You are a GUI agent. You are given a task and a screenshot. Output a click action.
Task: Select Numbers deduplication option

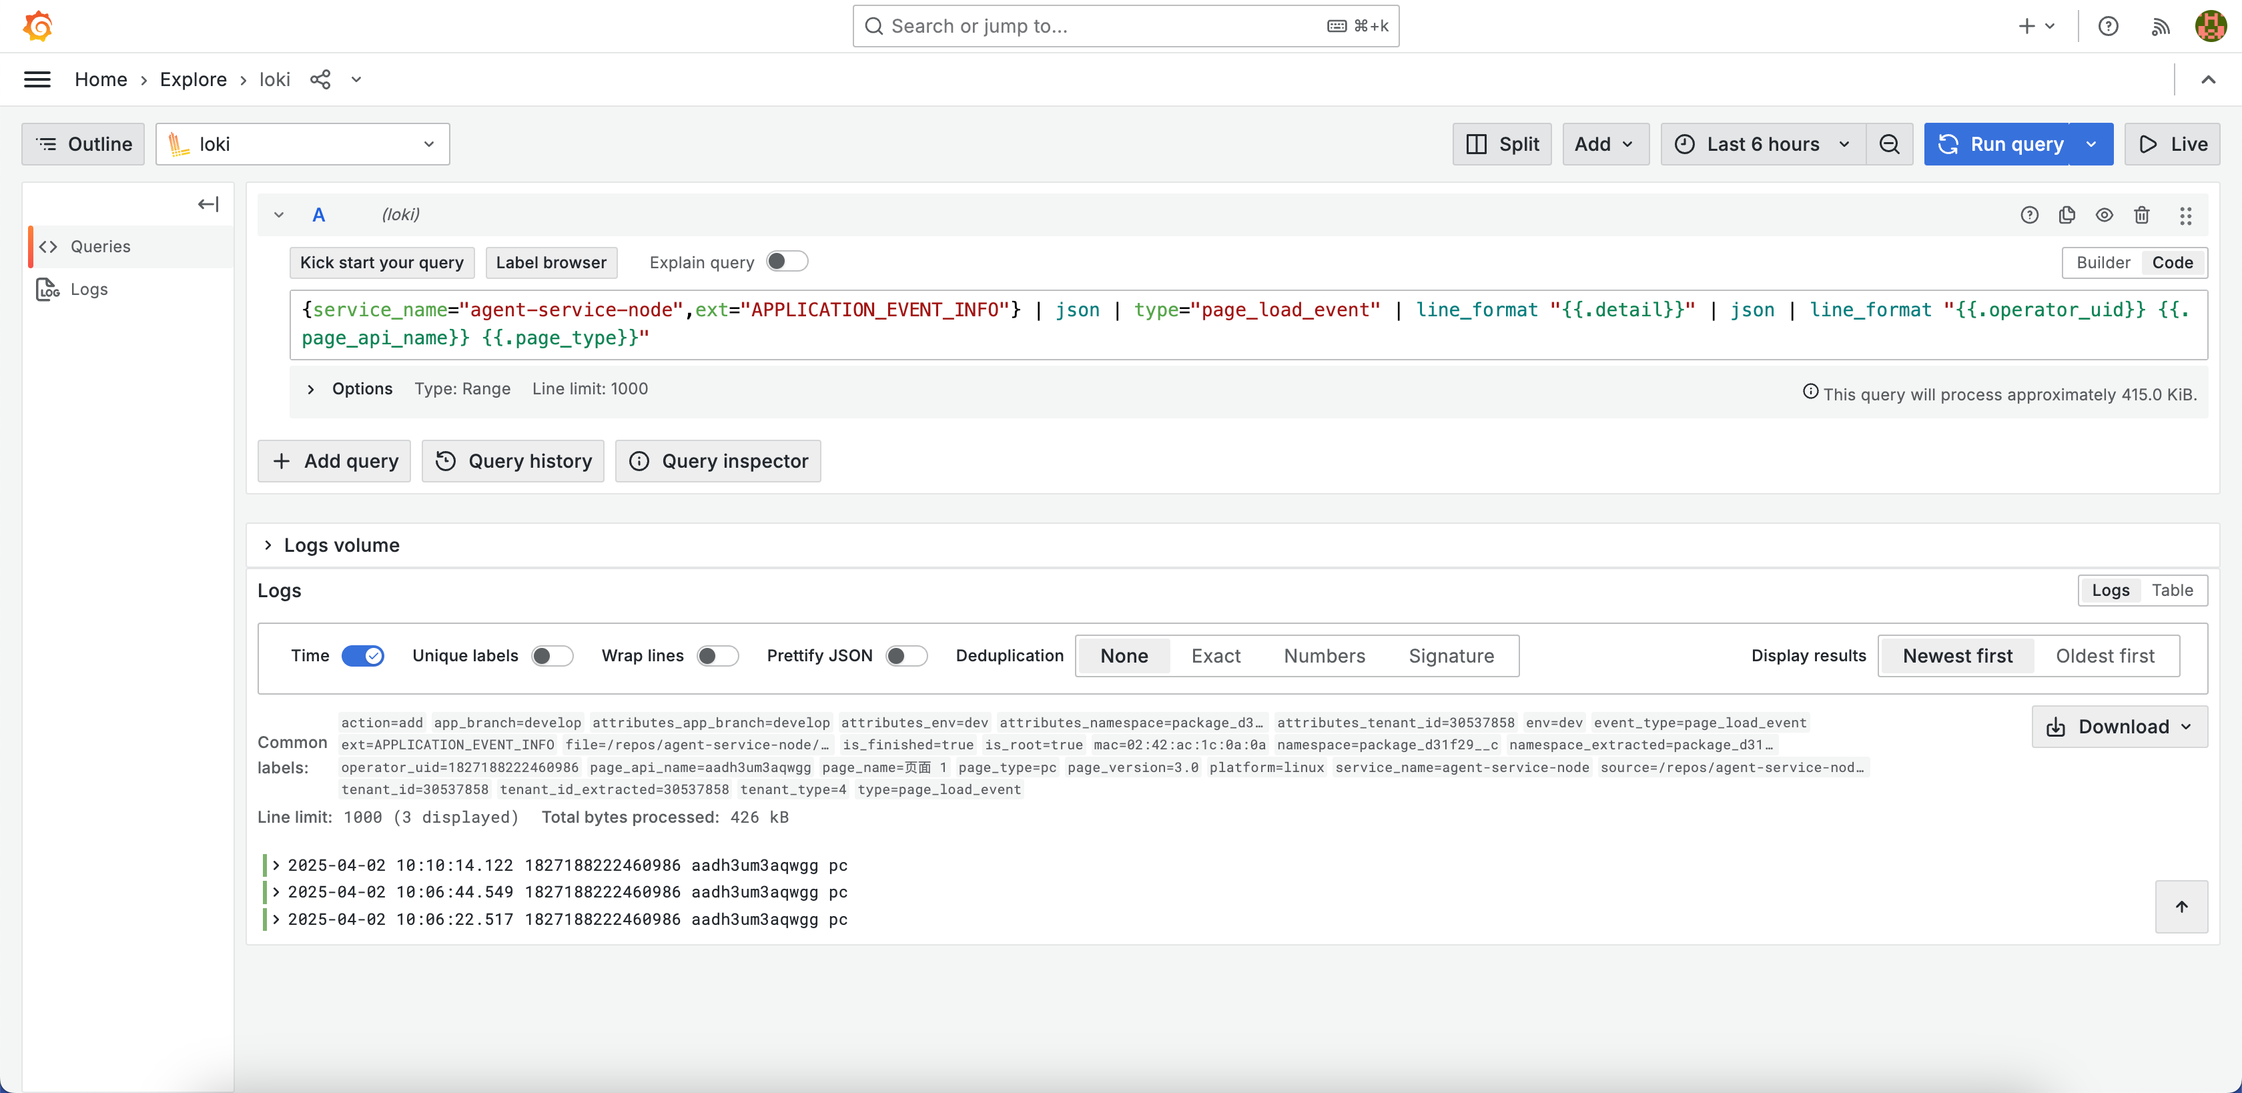click(x=1324, y=655)
